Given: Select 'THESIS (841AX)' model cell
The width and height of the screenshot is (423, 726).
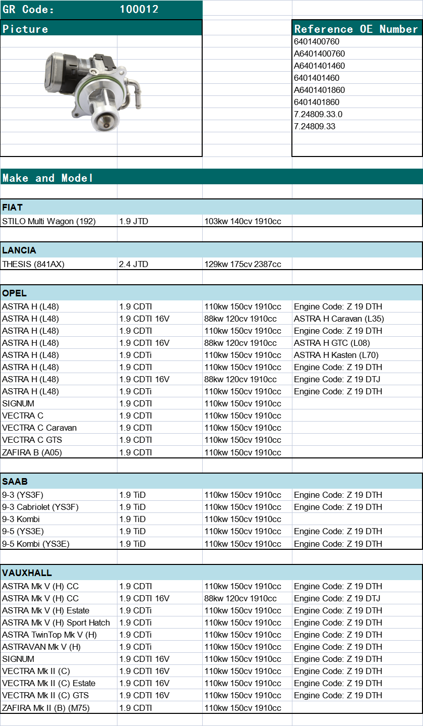Looking at the screenshot, I should pyautogui.click(x=33, y=264).
